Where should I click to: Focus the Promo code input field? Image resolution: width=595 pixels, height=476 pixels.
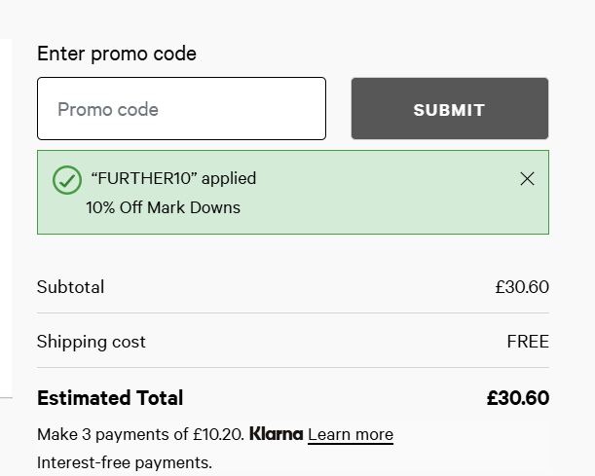pos(181,109)
